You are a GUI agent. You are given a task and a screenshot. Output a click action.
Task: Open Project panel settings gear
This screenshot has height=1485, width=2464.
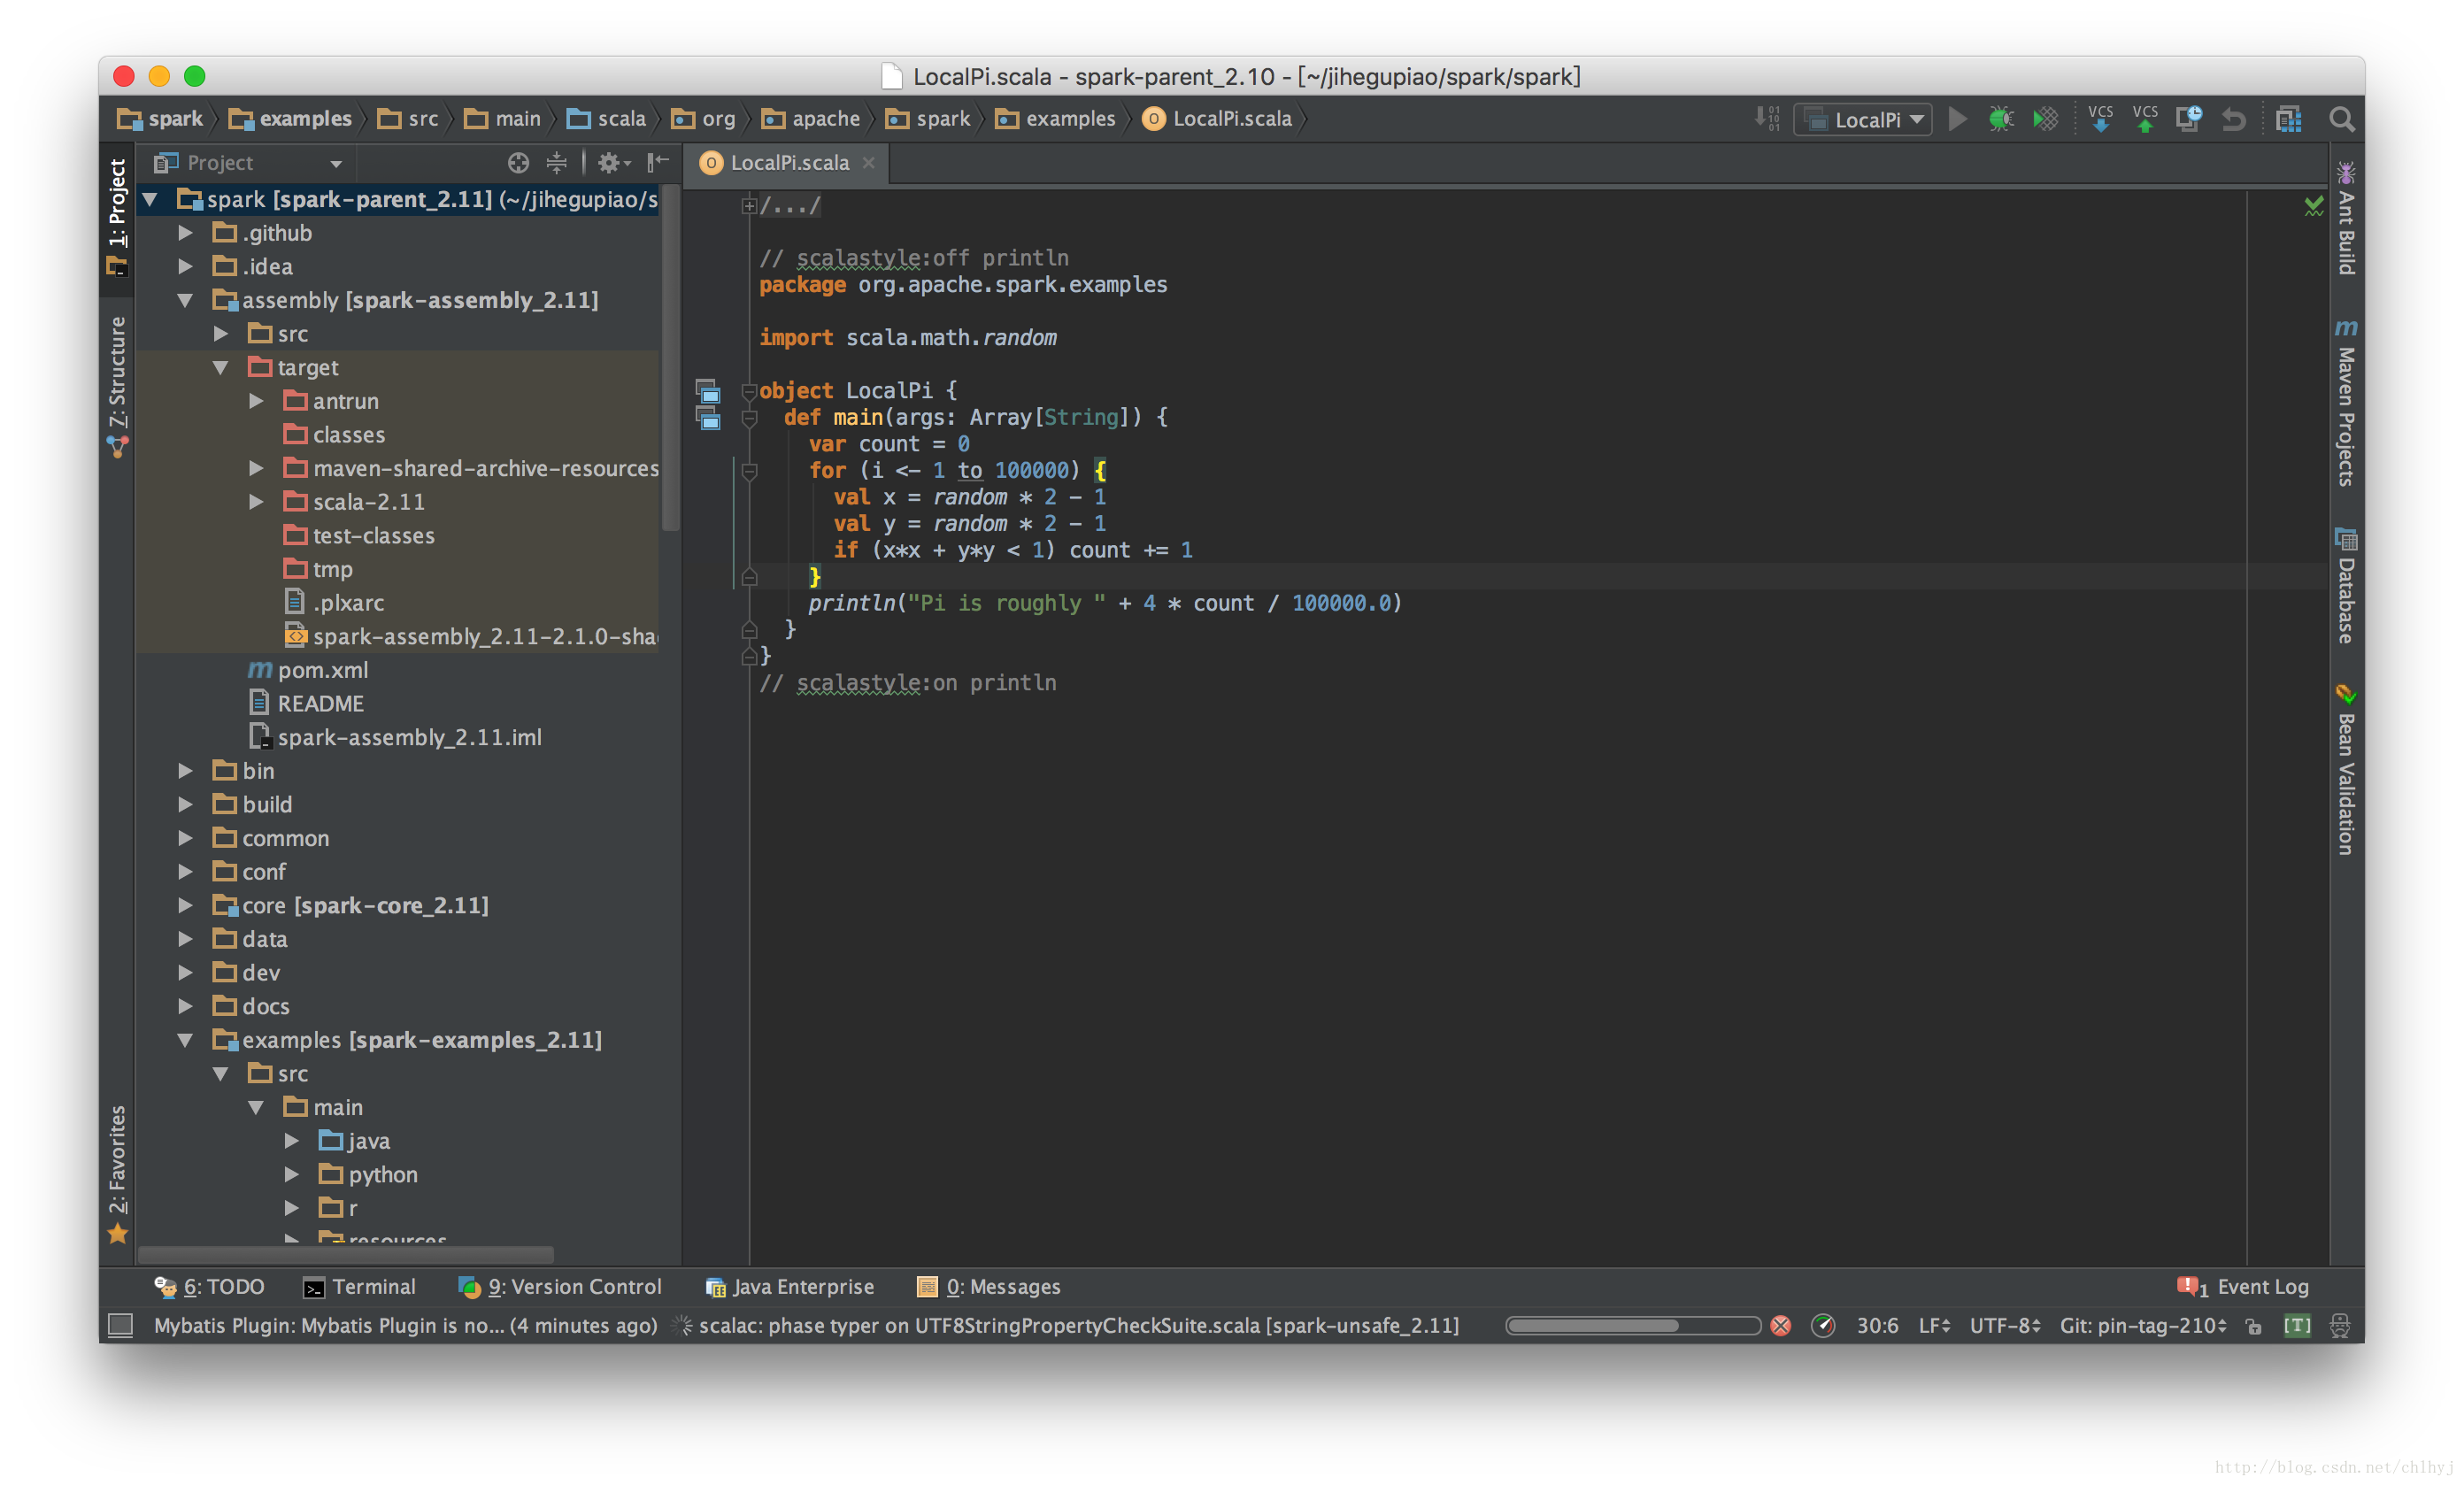[612, 162]
